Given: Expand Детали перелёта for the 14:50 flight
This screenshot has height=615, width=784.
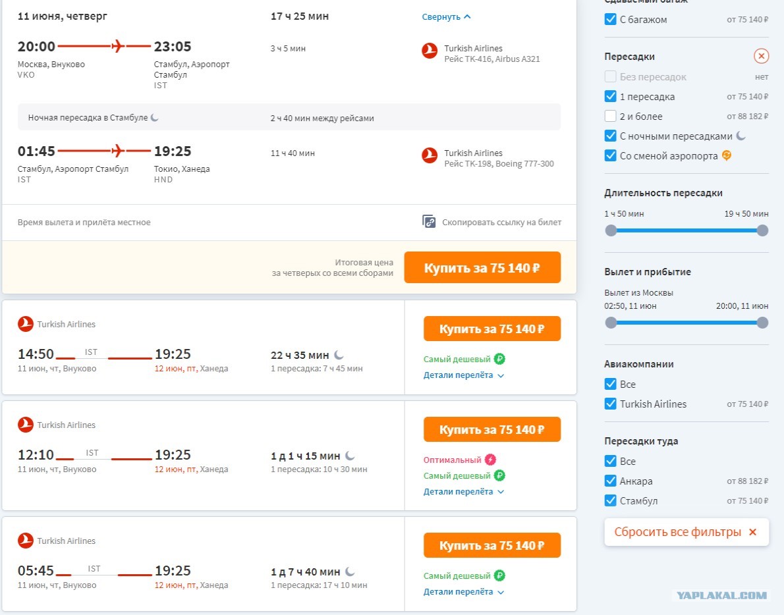Looking at the screenshot, I should (464, 375).
